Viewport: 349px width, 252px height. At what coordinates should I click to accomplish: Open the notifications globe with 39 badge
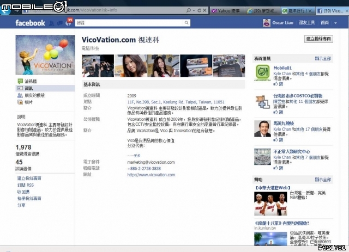pyautogui.click(x=68, y=23)
